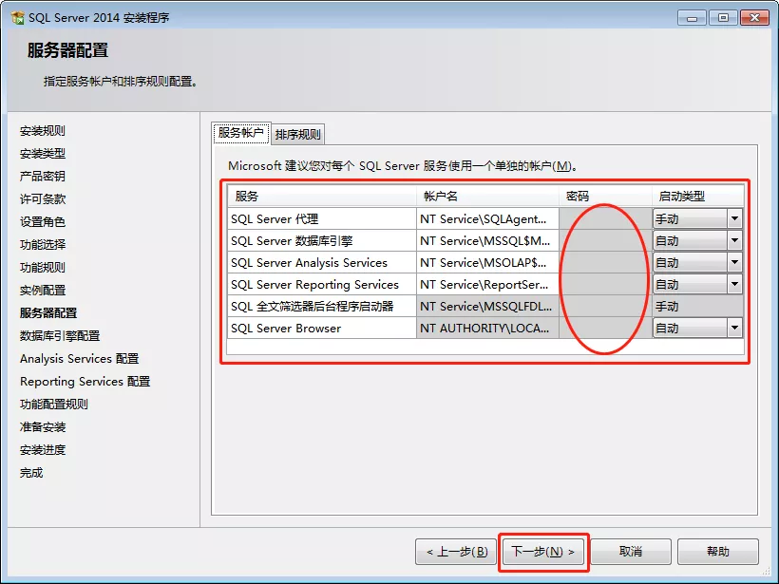779x584 pixels.
Task: Click 功能规则 step in the sidebar
Action: pos(42,267)
